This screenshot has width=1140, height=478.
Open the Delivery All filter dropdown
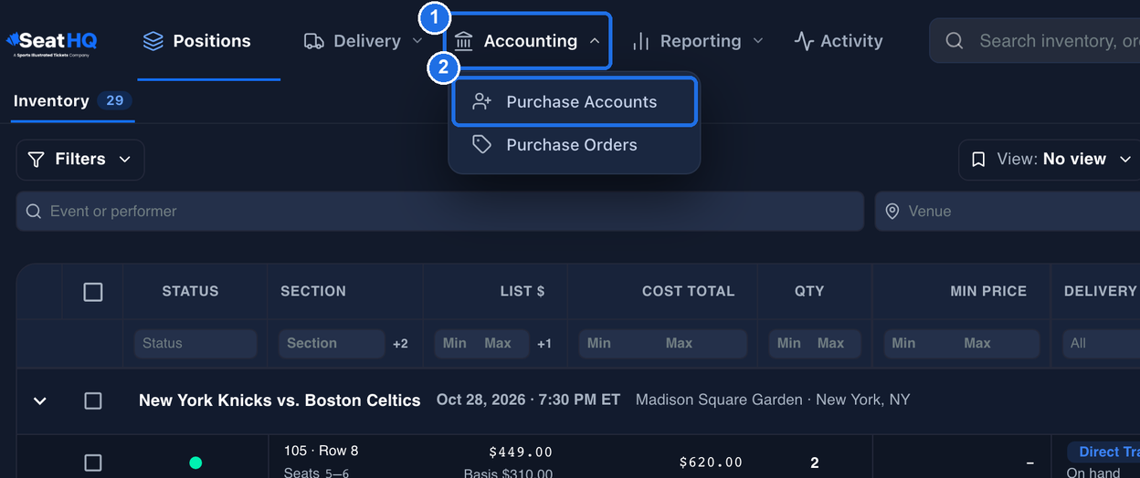(x=1101, y=343)
